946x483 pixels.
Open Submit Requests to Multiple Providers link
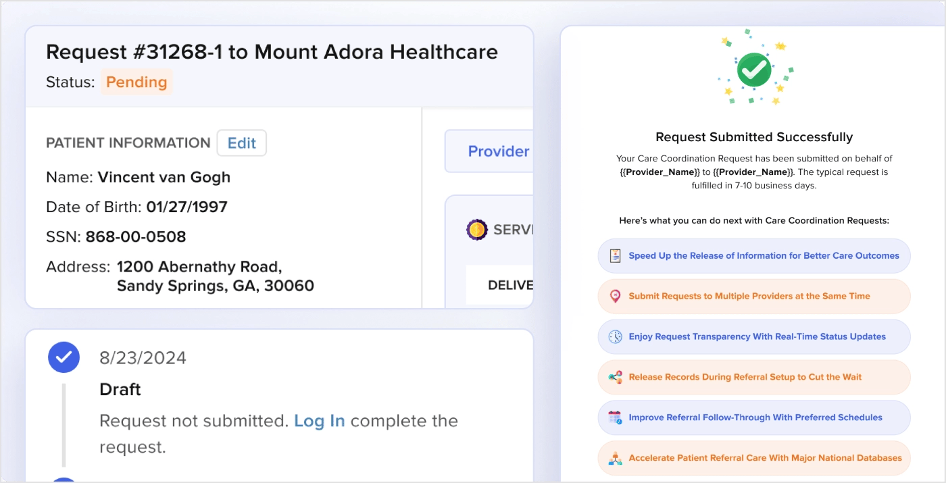tap(749, 297)
